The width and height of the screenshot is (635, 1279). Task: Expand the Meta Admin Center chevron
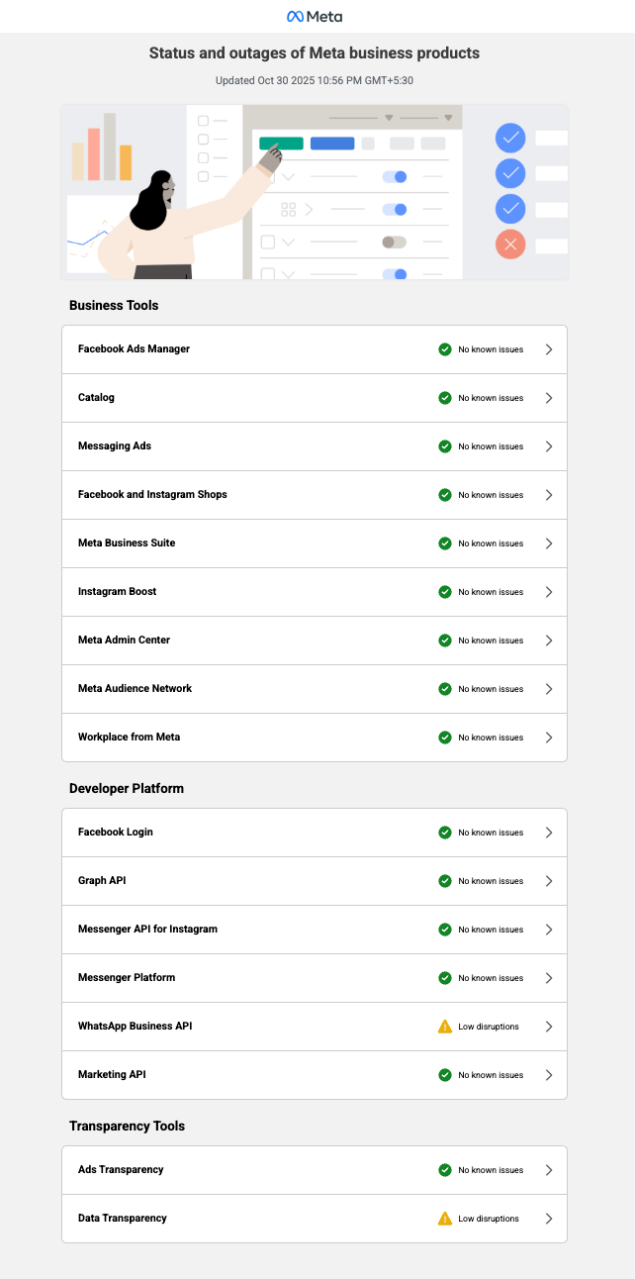(x=549, y=640)
